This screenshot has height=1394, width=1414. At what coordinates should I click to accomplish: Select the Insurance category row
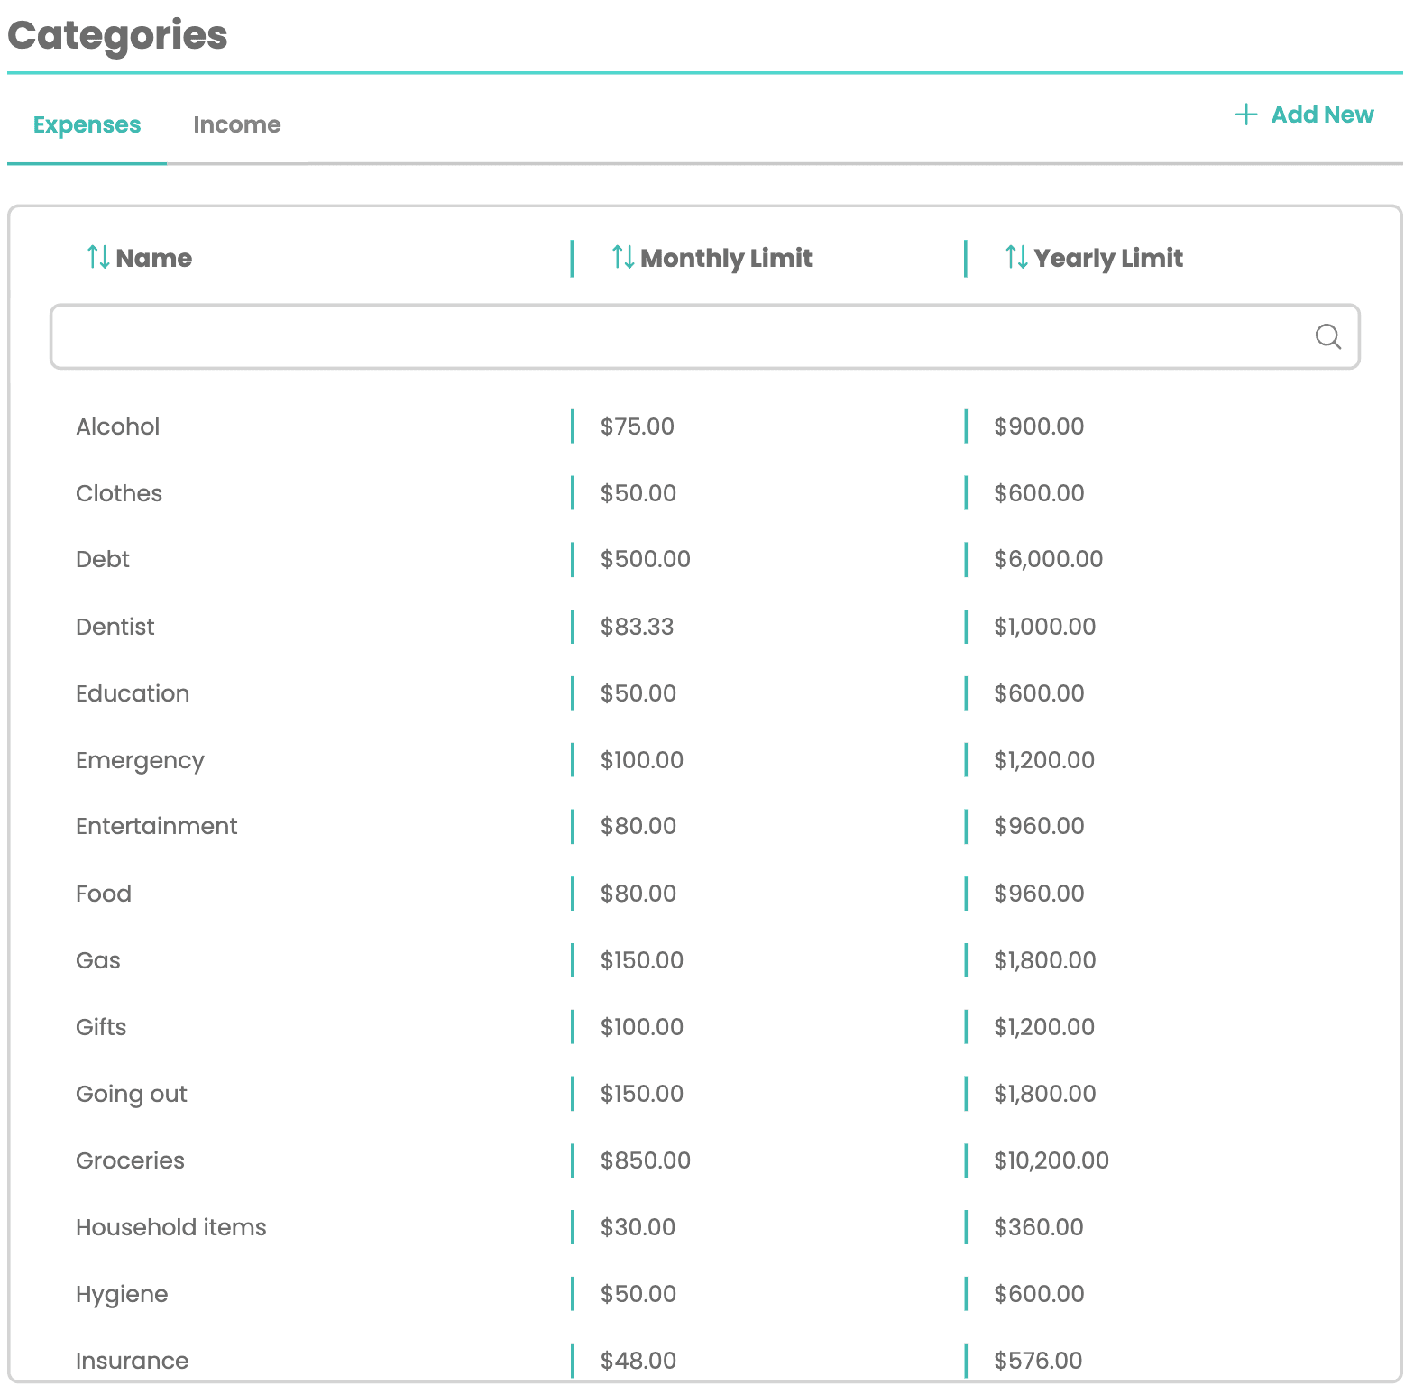click(x=133, y=1360)
